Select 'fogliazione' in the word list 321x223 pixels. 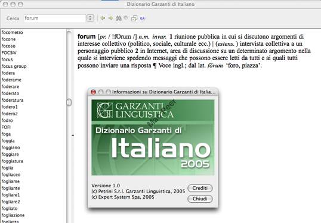13,215
